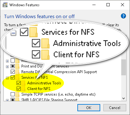130x115 pixels.
Task: Select the Services for NFS label
Action: click(x=34, y=77)
